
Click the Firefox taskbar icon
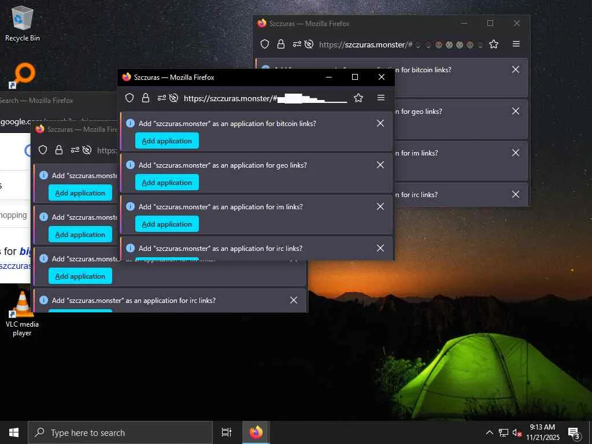(x=256, y=432)
